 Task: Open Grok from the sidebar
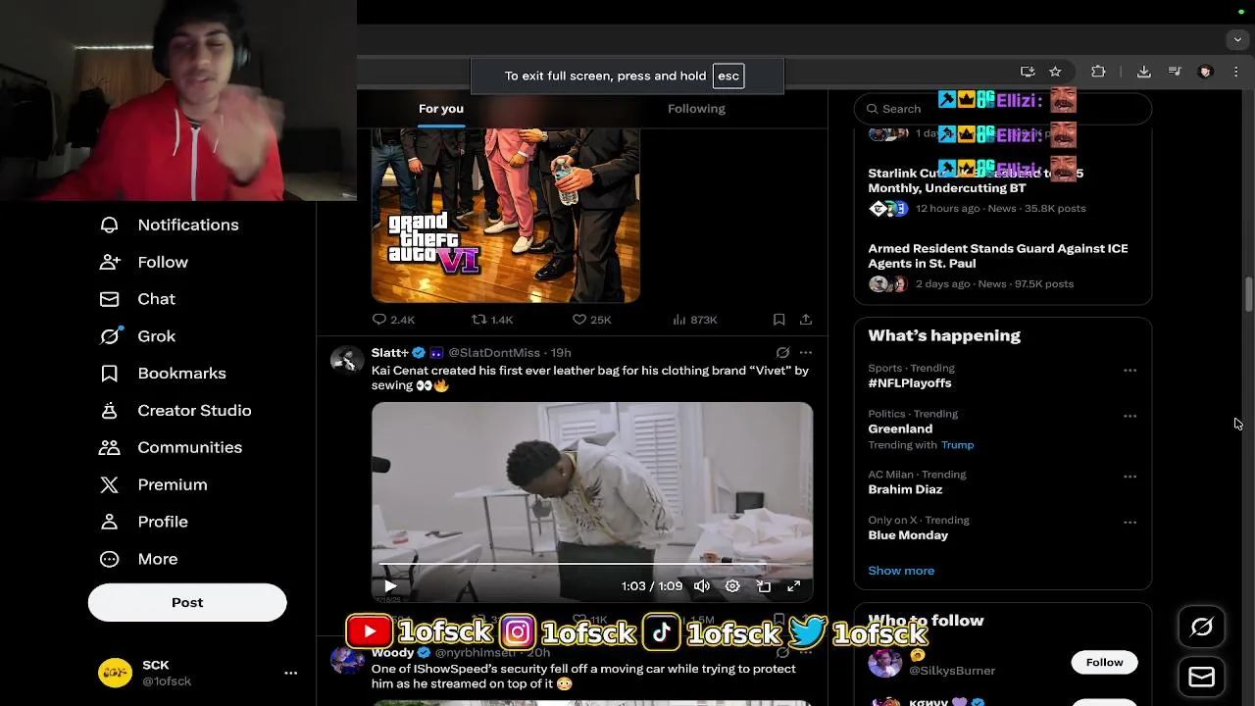[x=137, y=336]
